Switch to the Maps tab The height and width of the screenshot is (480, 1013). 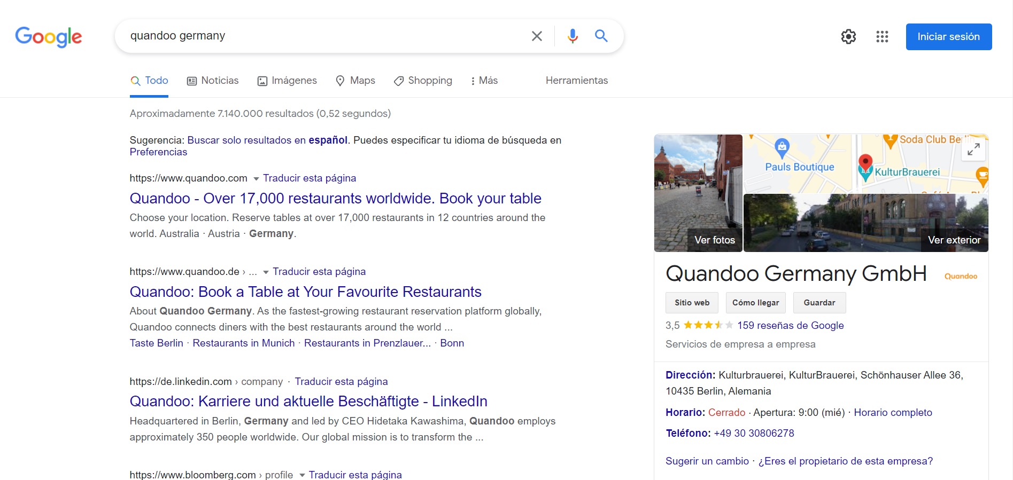(355, 81)
